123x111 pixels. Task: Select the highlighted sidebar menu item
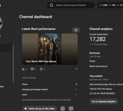[6, 48]
